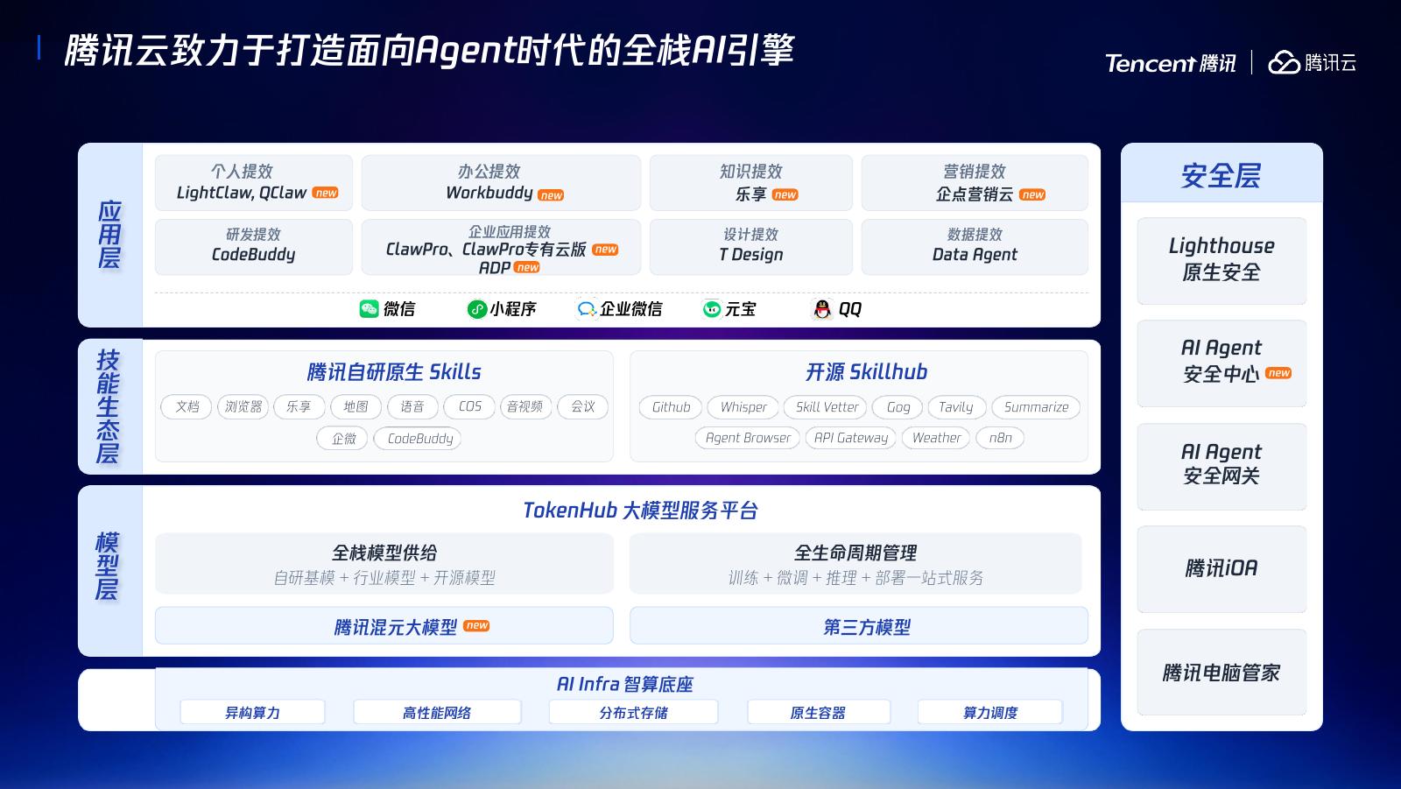
Task: Select the Weather skill pill
Action: tap(936, 437)
